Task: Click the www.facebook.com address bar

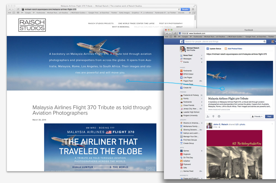Action: pyautogui.click(x=227, y=33)
